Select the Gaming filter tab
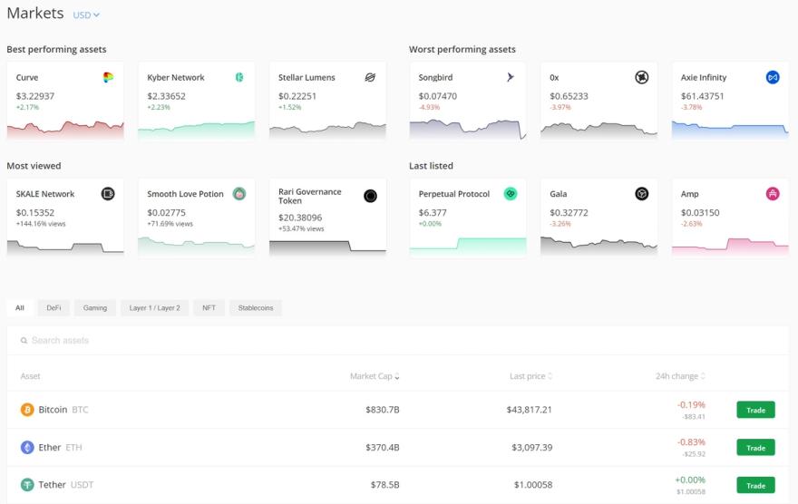The height and width of the screenshot is (504, 798). pos(95,307)
